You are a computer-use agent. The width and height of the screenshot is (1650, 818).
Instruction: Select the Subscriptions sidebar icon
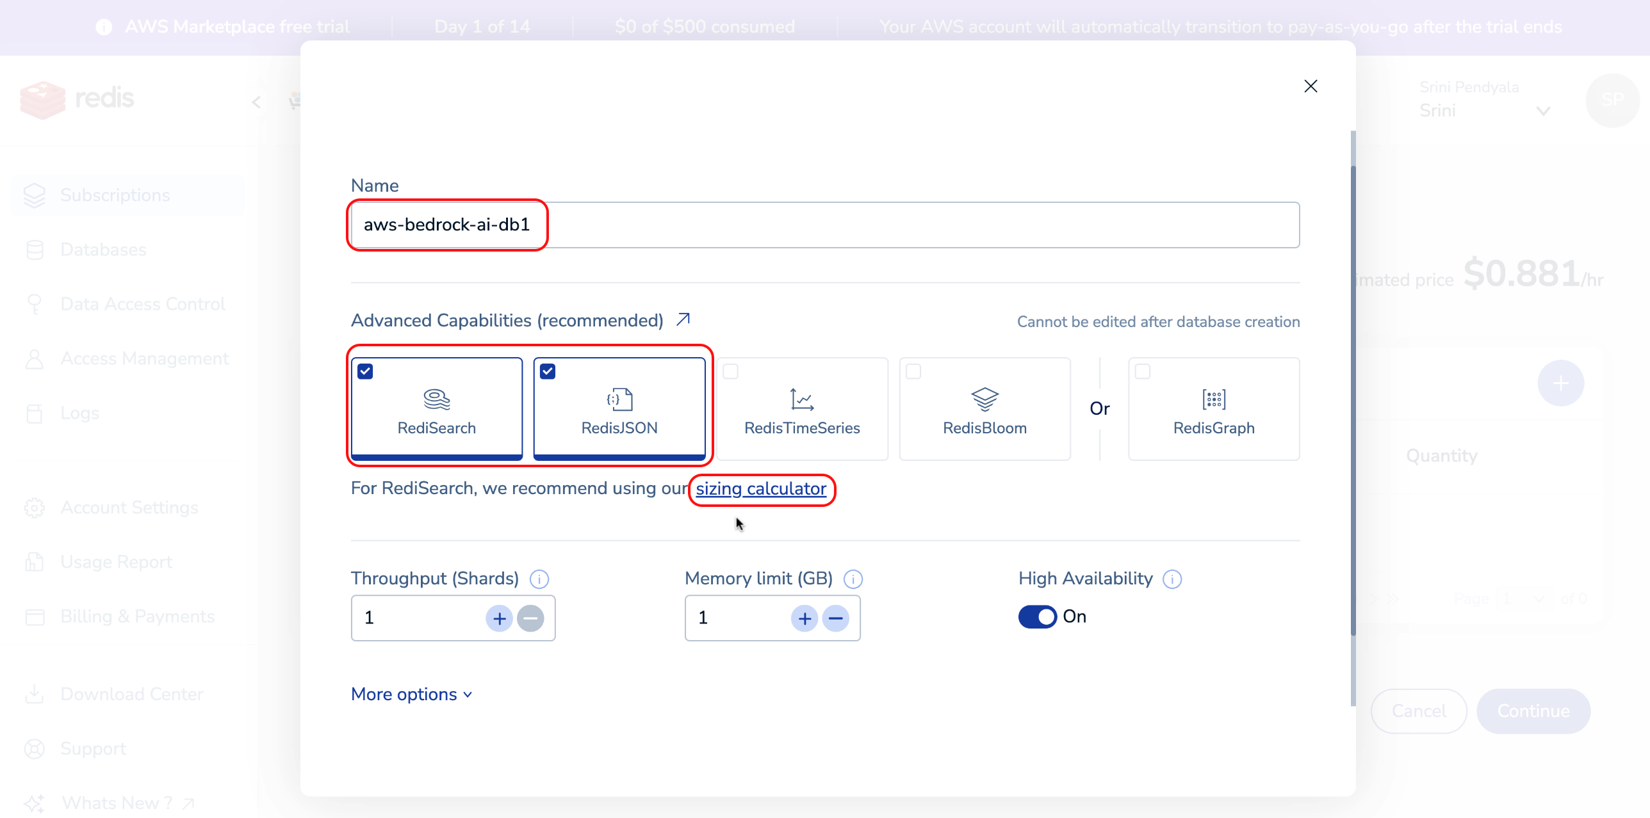35,195
